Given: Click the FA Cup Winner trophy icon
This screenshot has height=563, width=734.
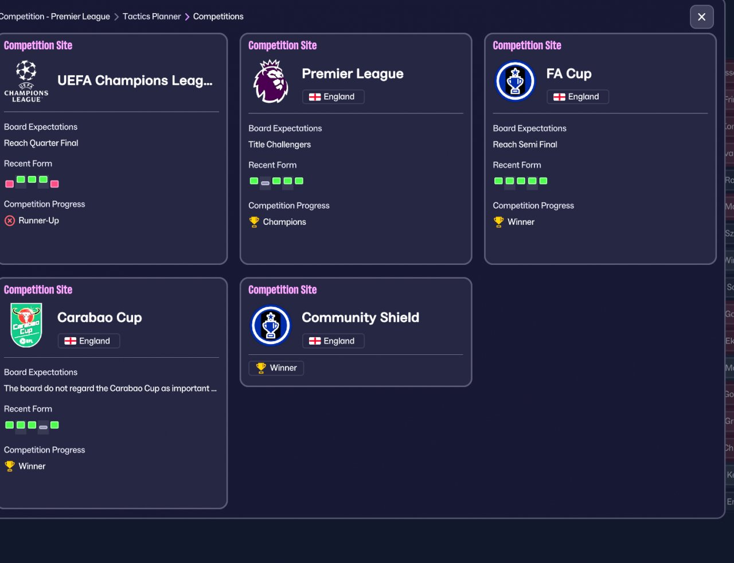Looking at the screenshot, I should (x=498, y=222).
